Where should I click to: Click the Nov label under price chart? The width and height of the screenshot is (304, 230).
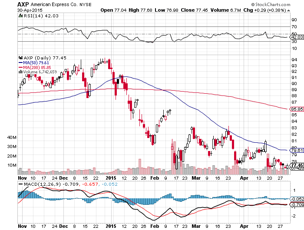(x=22, y=178)
